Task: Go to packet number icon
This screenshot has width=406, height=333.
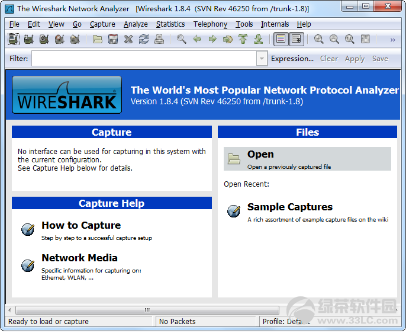Action: pos(228,39)
